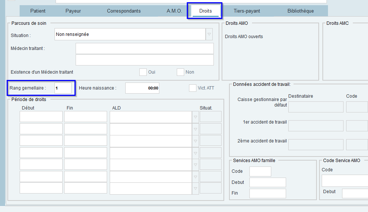Click the Services AMO famille Debut field
The height and width of the screenshot is (212, 368).
(x=268, y=182)
